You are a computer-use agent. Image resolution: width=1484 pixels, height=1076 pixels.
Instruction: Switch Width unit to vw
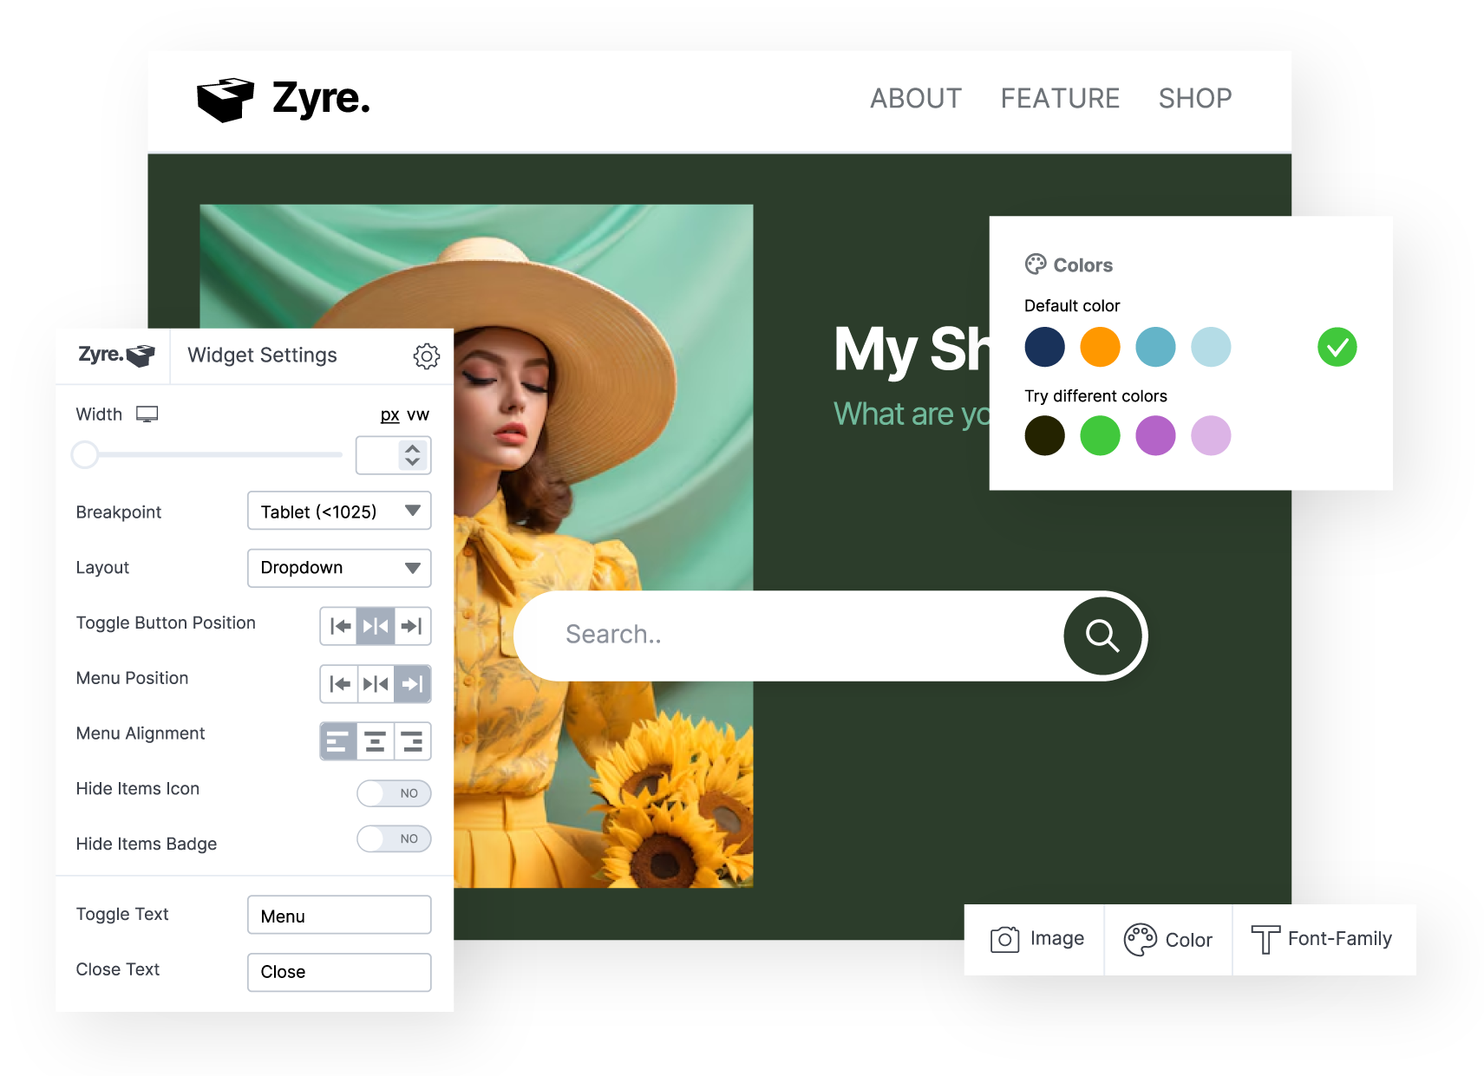point(418,415)
